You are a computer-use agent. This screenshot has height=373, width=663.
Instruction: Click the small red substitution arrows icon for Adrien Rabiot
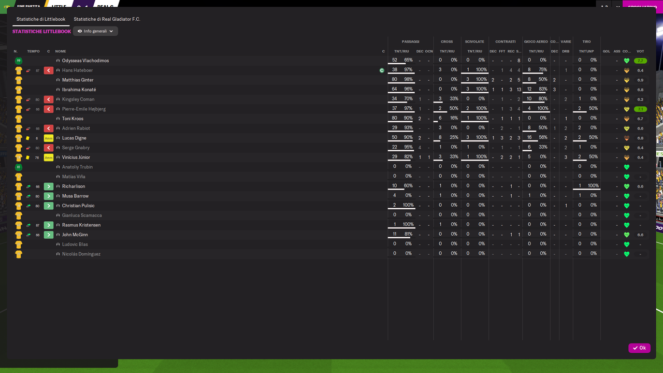[x=28, y=128]
